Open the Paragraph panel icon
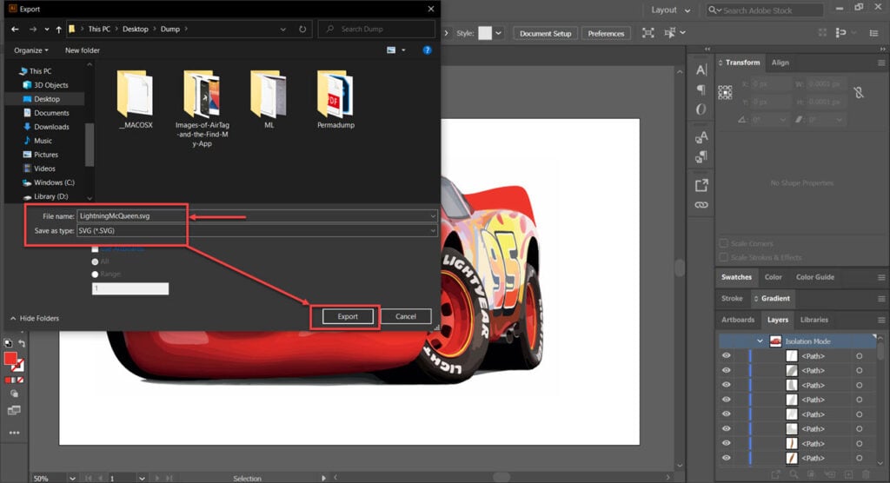The image size is (890, 483). pos(701,89)
